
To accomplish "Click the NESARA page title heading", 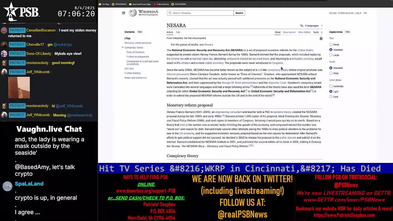I will 176,25.
